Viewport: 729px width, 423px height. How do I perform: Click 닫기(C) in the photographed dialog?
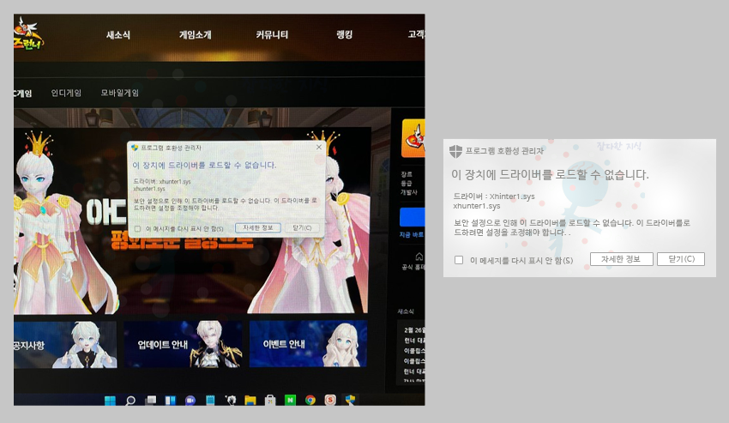click(302, 227)
